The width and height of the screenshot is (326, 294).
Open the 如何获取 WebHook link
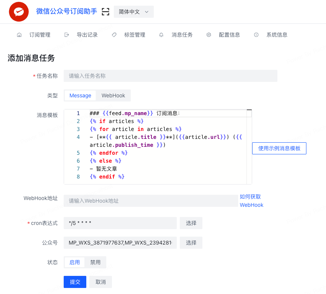(x=251, y=201)
